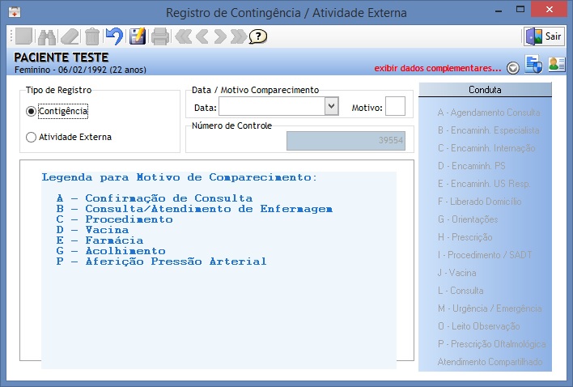Choose 'F - Liberado Domicílio' conduct
This screenshot has width=573, height=387.
479,202
